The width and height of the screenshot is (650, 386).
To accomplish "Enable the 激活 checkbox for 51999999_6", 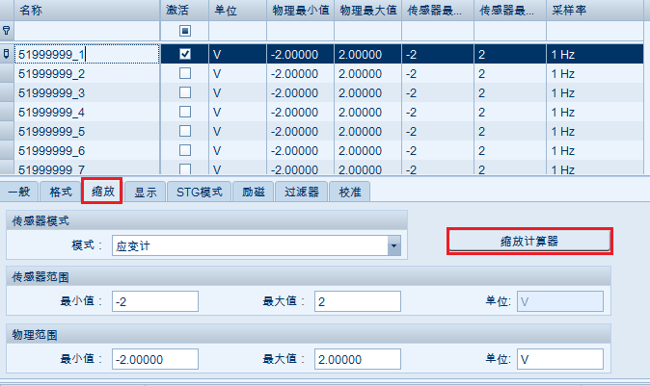I will (x=185, y=150).
